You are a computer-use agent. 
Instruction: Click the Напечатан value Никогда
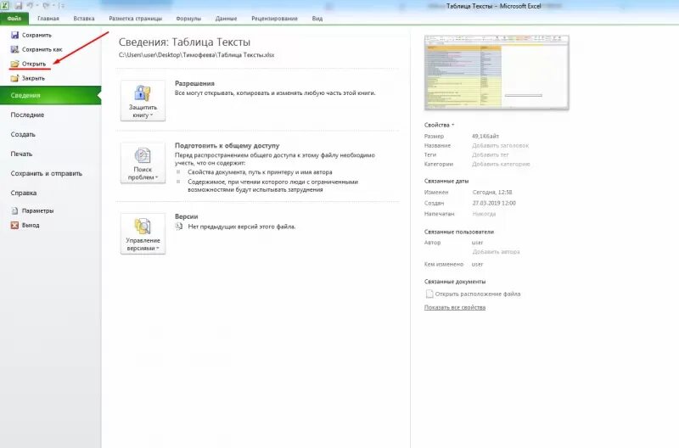pos(484,214)
